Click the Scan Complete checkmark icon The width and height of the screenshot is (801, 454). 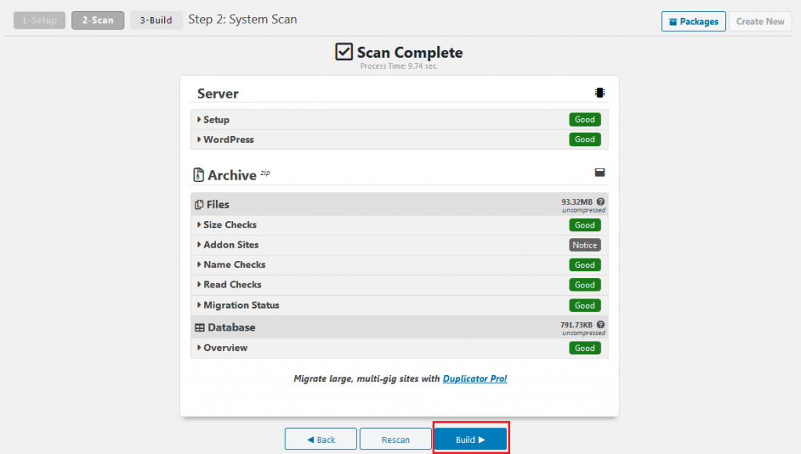click(344, 52)
